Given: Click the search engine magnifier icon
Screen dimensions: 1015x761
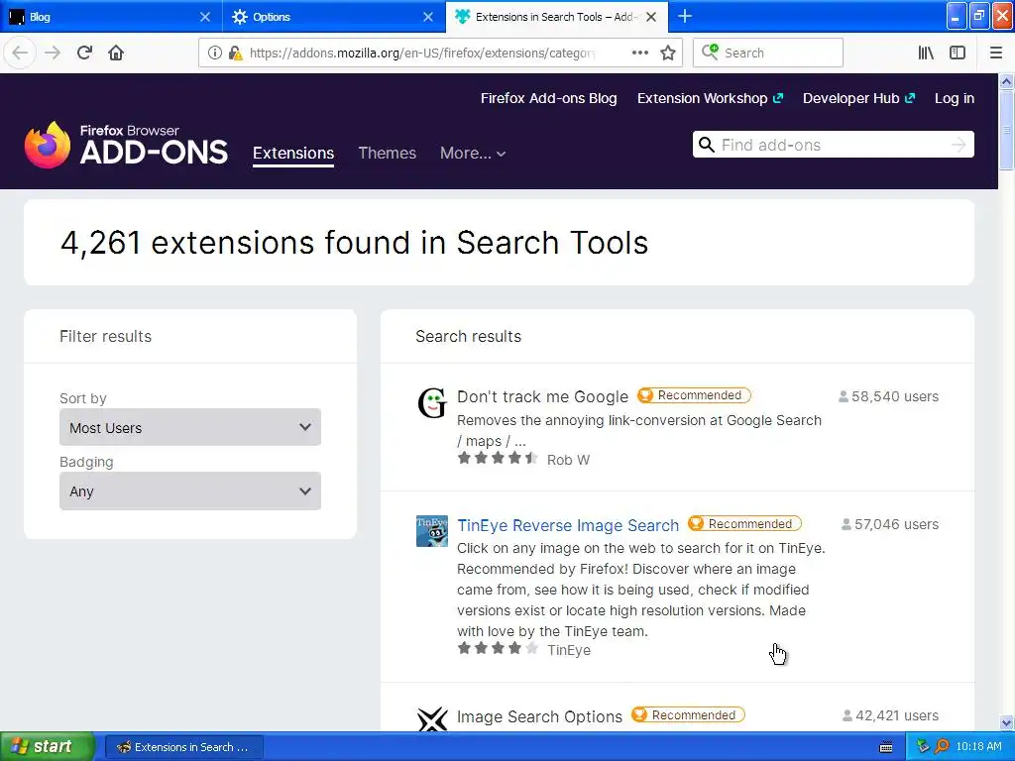Looking at the screenshot, I should [710, 52].
